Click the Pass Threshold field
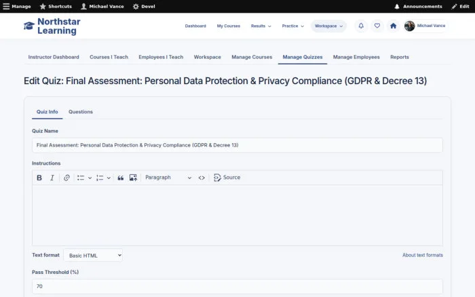 point(237,286)
